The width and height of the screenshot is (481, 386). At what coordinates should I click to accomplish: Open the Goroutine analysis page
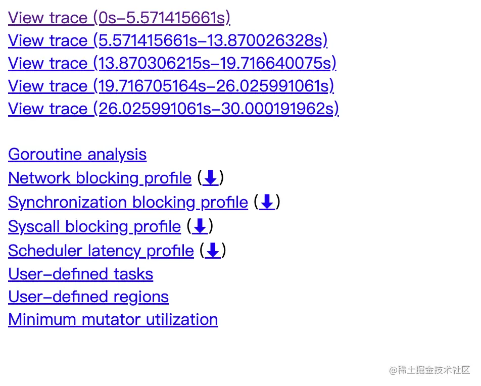tap(77, 154)
